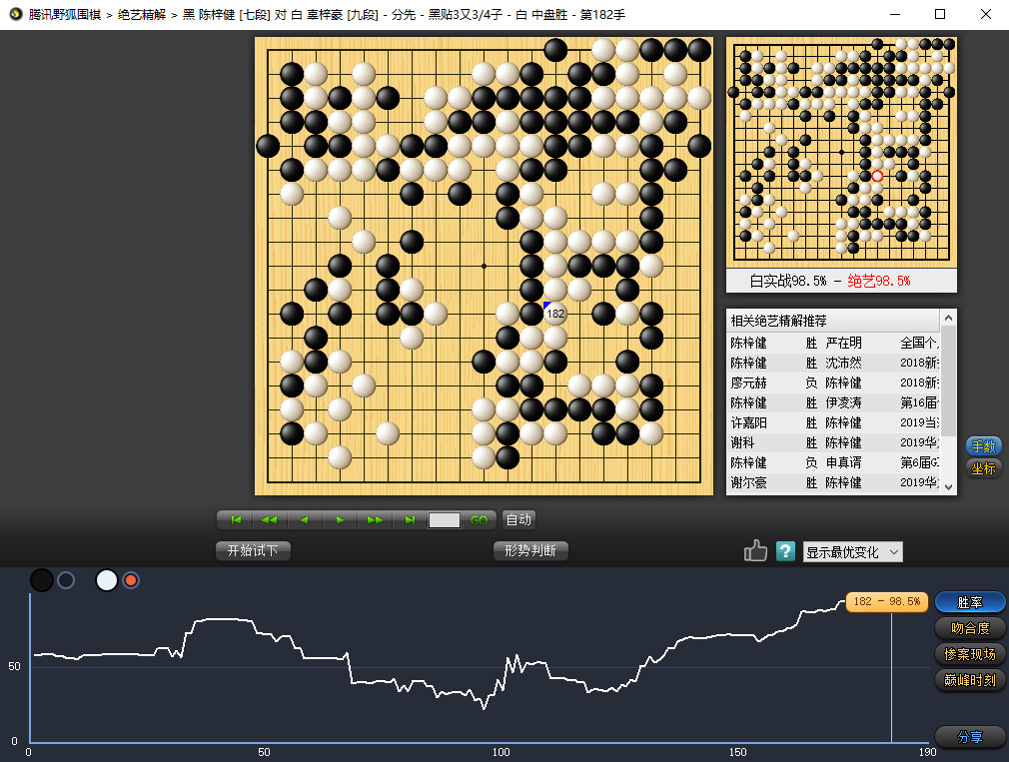Click the fast rewind moves button

(x=270, y=520)
